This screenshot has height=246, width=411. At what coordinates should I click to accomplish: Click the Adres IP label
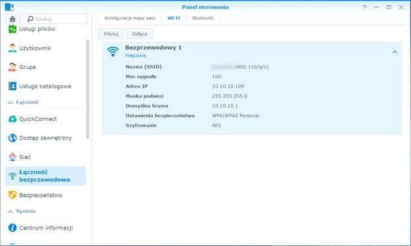click(x=136, y=87)
